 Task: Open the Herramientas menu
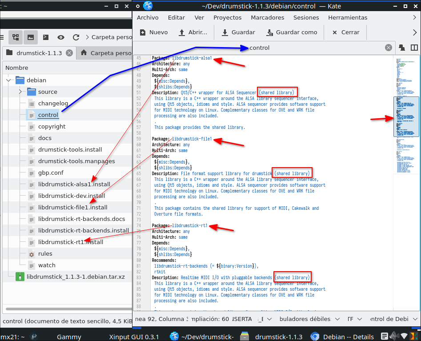[348, 17]
